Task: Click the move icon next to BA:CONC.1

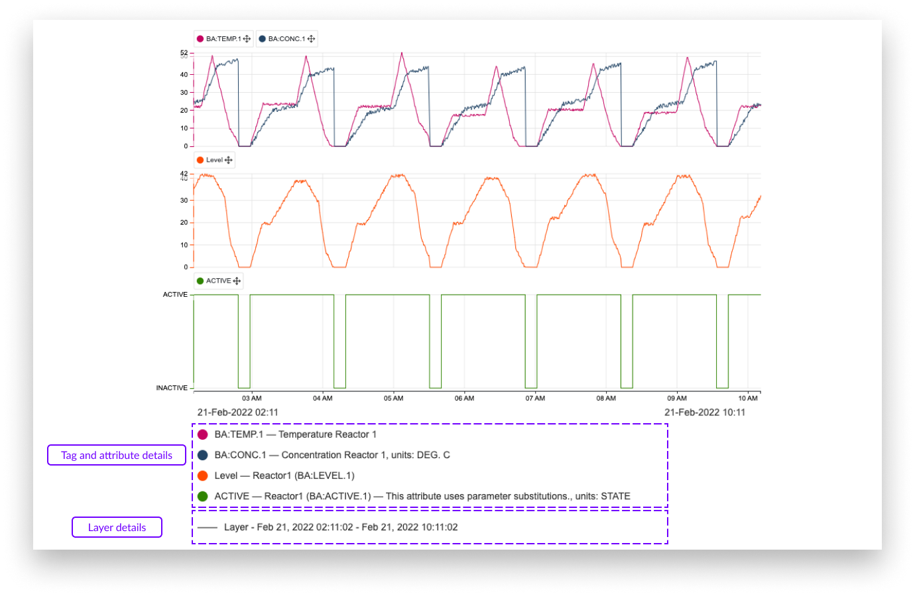Action: (311, 39)
